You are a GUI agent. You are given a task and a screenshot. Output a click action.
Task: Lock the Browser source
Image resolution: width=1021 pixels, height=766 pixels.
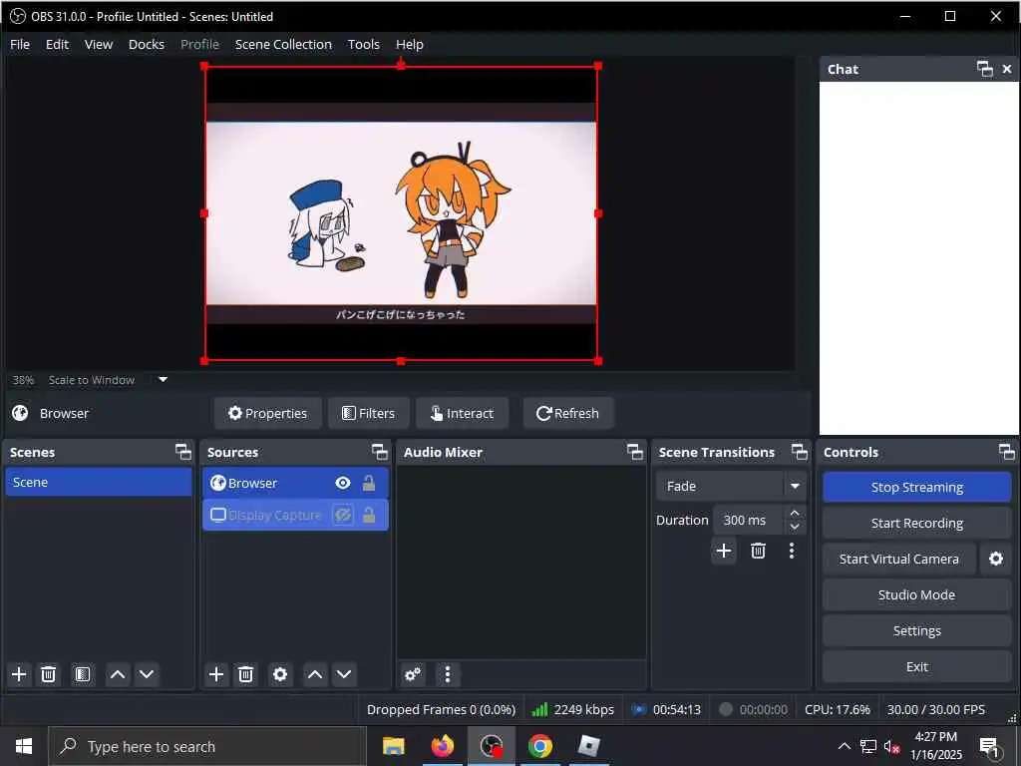pyautogui.click(x=369, y=483)
